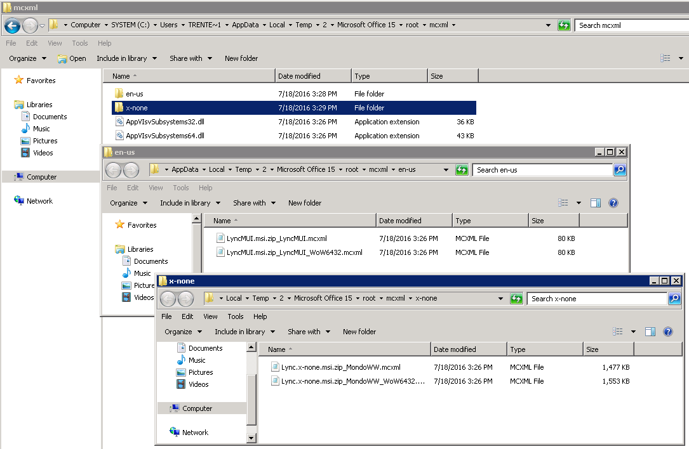The width and height of the screenshot is (689, 449).
Task: Click the Back arrow in mcxml window
Action: (12, 25)
